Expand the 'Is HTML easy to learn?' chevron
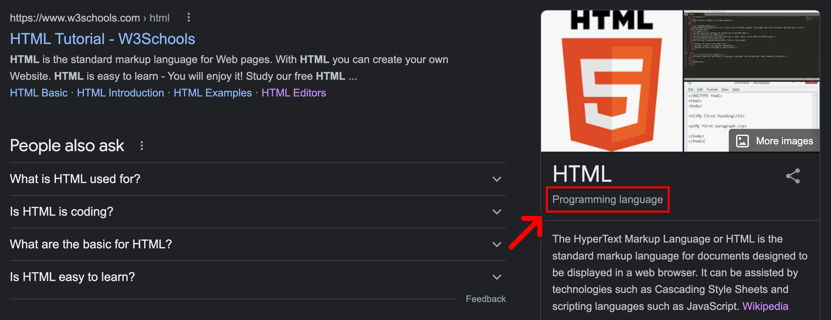 pyautogui.click(x=497, y=277)
